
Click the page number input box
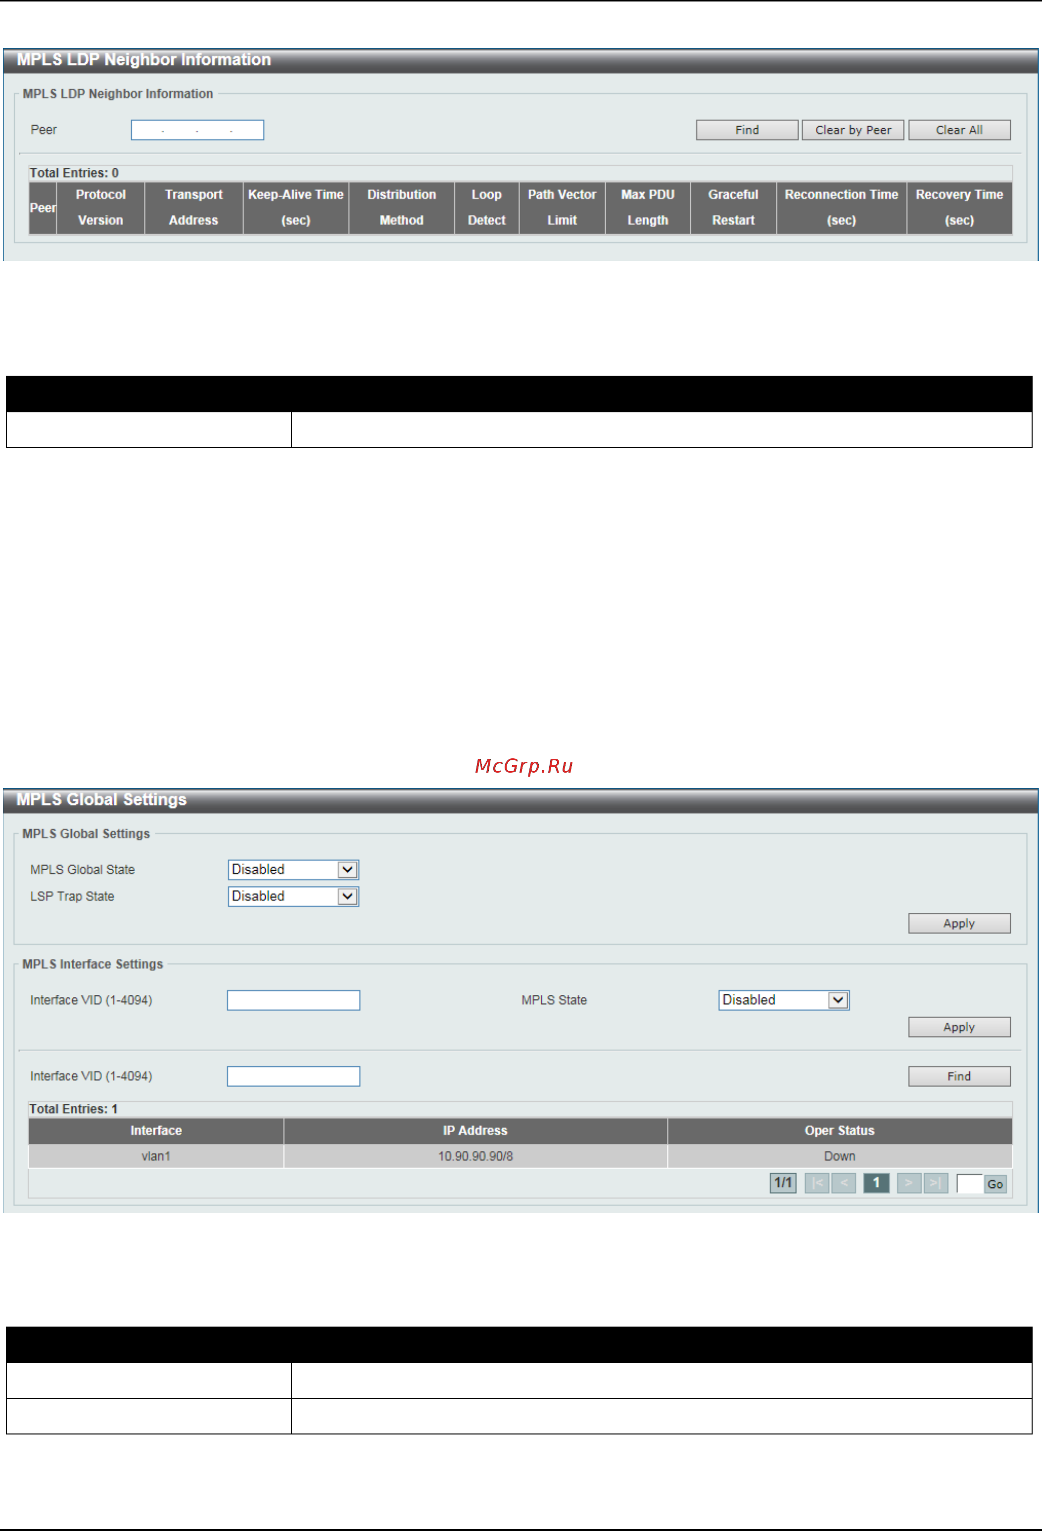tap(970, 1184)
